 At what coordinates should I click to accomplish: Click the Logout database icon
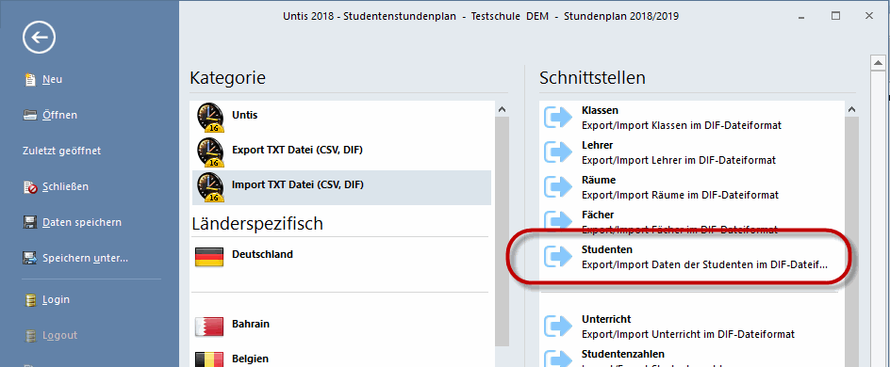30,336
